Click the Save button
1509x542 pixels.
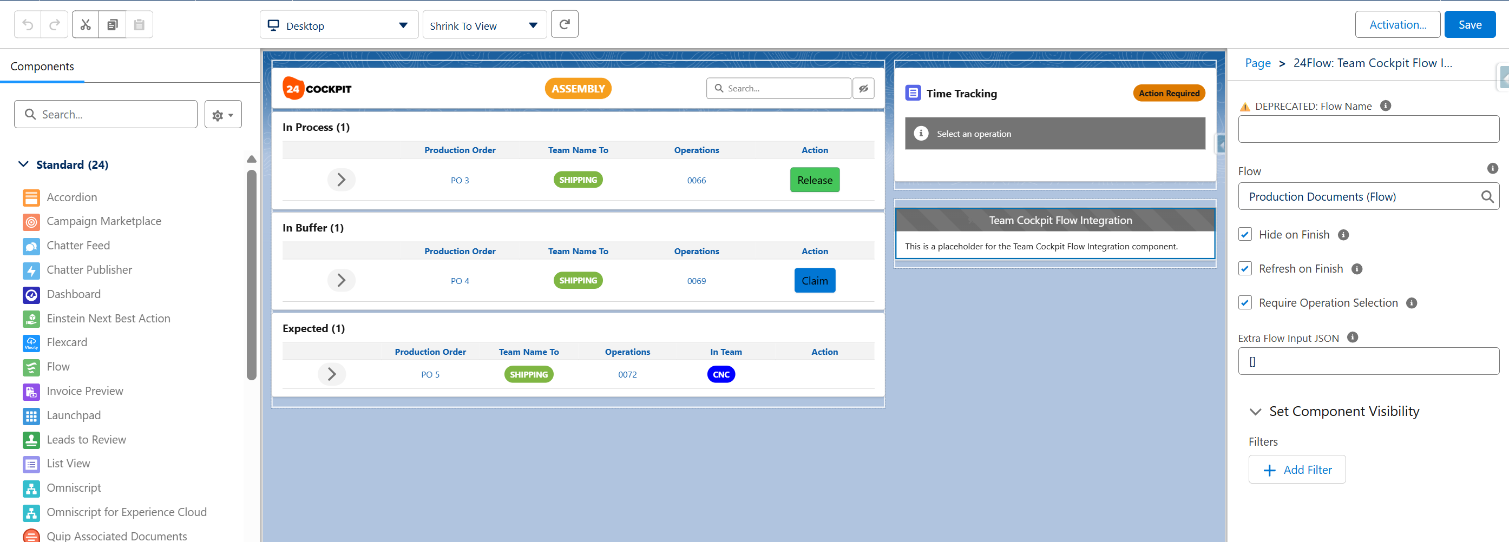point(1469,24)
